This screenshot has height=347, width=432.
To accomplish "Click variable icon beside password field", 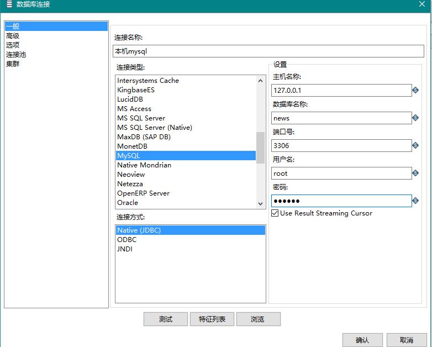I will point(415,201).
